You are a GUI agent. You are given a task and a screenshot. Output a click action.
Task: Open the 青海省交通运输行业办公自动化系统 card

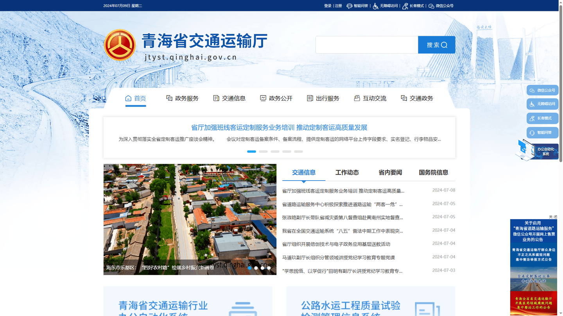click(x=188, y=301)
